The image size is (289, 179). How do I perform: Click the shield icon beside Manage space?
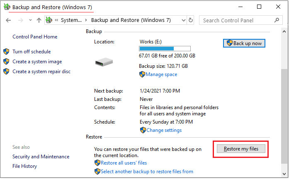click(142, 74)
